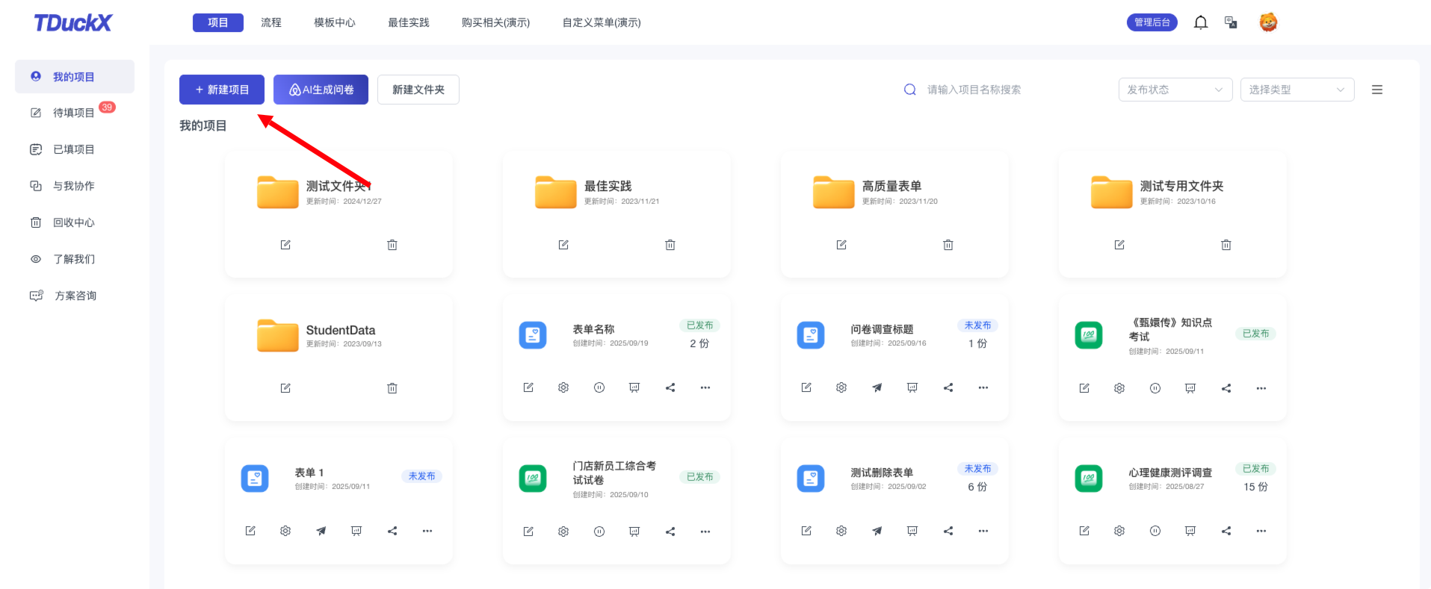Select 我的项目 in sidebar
The image size is (1431, 589).
[x=75, y=77]
